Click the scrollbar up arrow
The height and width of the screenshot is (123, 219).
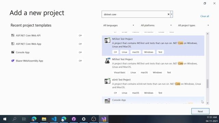coord(208,33)
